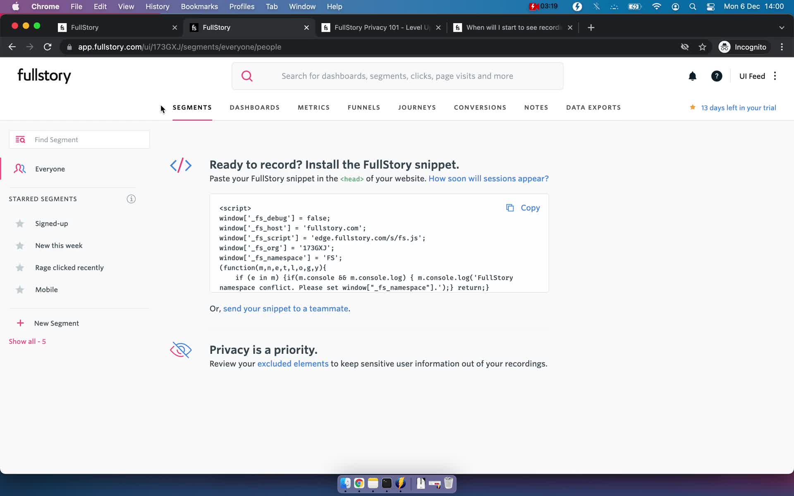Open a new browser tab
This screenshot has width=794, height=496.
coord(591,27)
